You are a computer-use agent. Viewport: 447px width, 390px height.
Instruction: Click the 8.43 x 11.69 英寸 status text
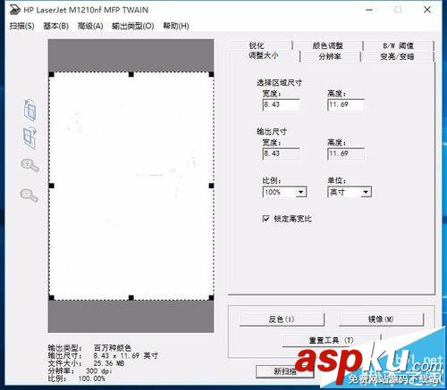[x=126, y=355]
